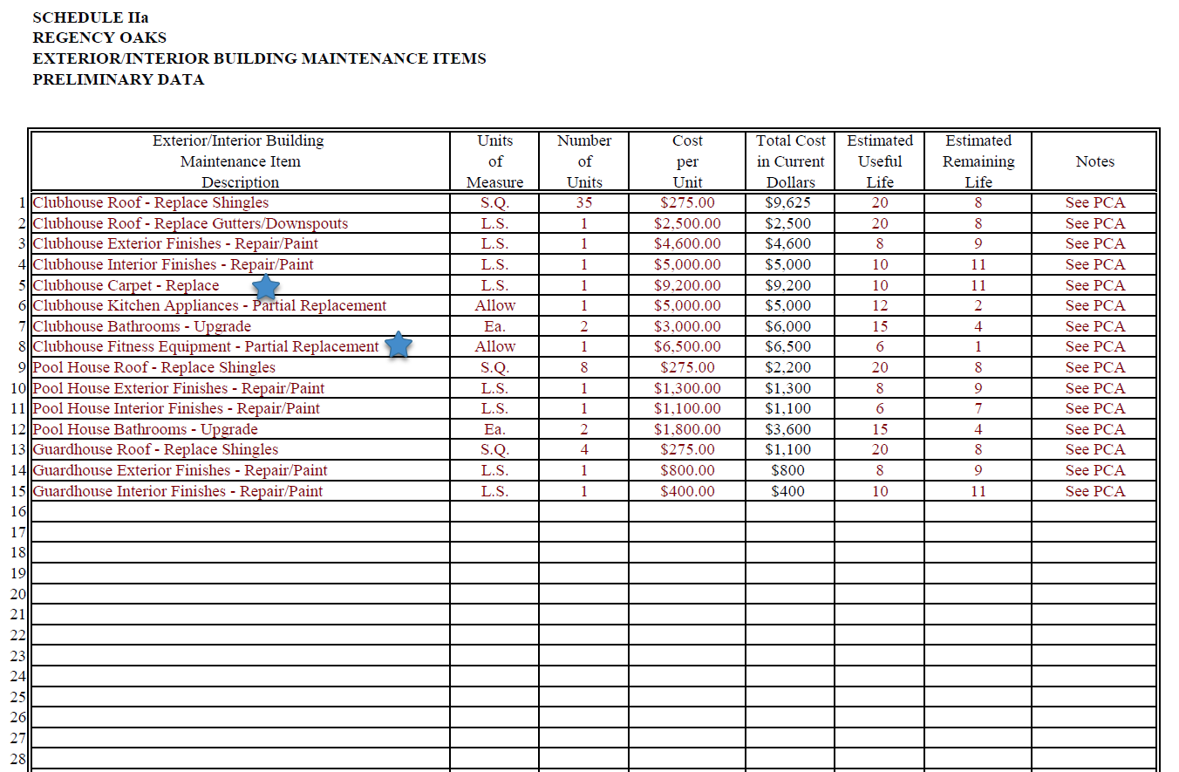This screenshot has width=1179, height=772.
Task: Select 'Guardhouse Interior Finishes - Repair/Paint' cell
Action: coord(241,491)
